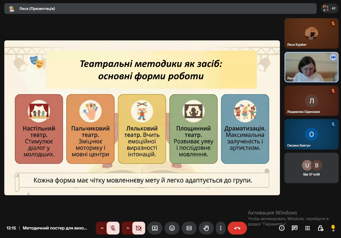Turn on the camera
The height and width of the screenshot is (238, 341).
tap(138, 228)
